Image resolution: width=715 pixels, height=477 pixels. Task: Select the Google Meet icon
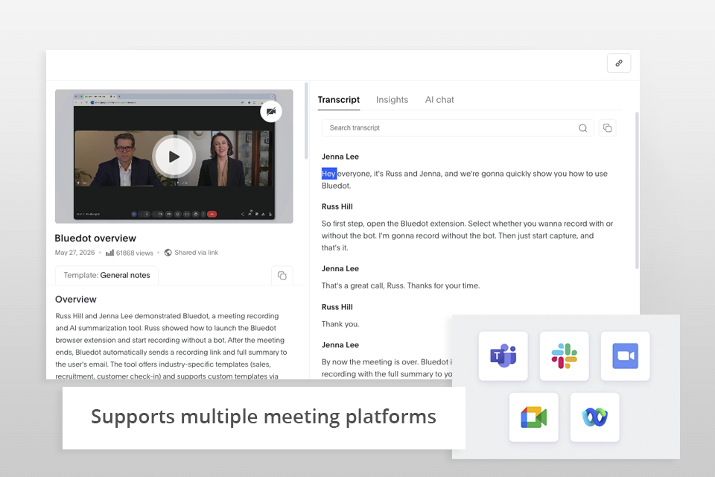point(533,417)
